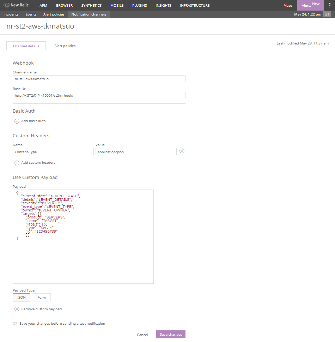Viewport: 335px width, 342px height.
Task: Open Alert policies in sub-navigation bar
Action: click(x=54, y=14)
